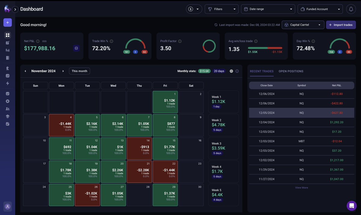
Task: Click the Symbol column header
Action: coord(301,85)
